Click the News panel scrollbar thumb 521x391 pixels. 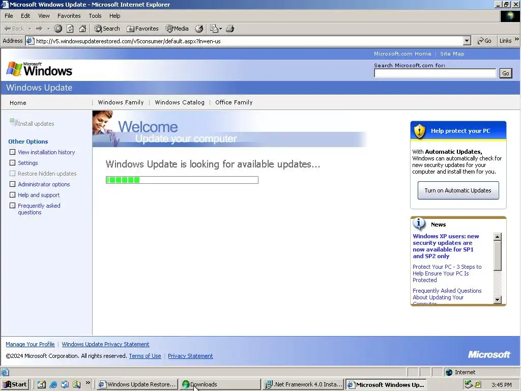pos(497,256)
